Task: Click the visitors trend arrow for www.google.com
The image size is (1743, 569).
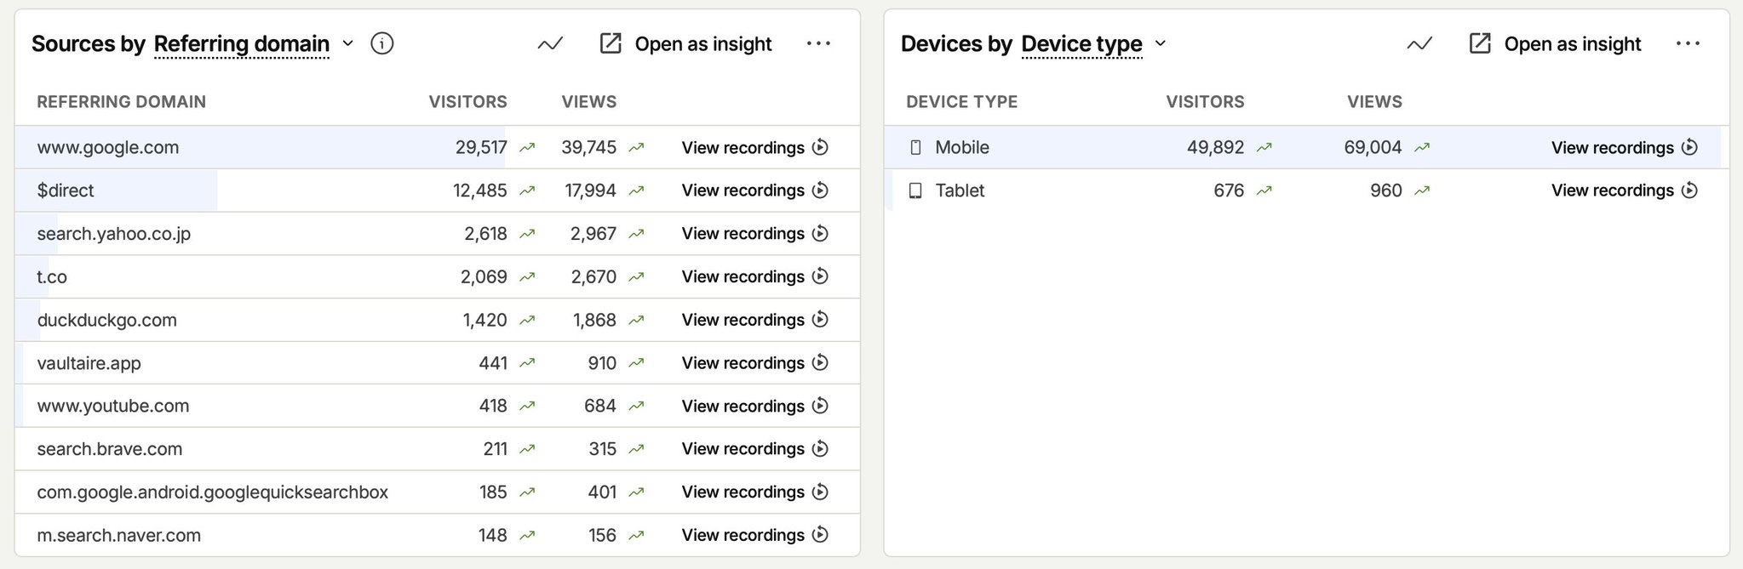Action: [527, 147]
